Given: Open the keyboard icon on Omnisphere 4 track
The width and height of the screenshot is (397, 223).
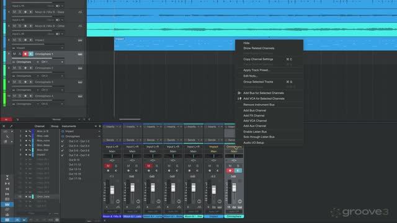Looking at the screenshot, I should pos(80,96).
